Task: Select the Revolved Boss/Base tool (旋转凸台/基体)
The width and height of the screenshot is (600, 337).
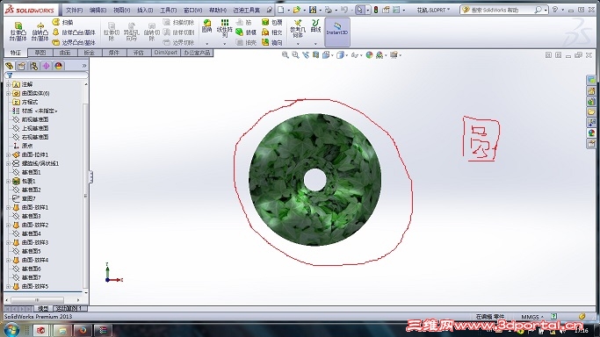Action: click(x=40, y=32)
